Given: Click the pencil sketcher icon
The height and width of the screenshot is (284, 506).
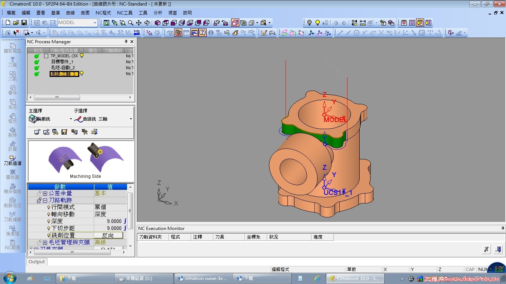Looking at the screenshot, I should [x=264, y=33].
